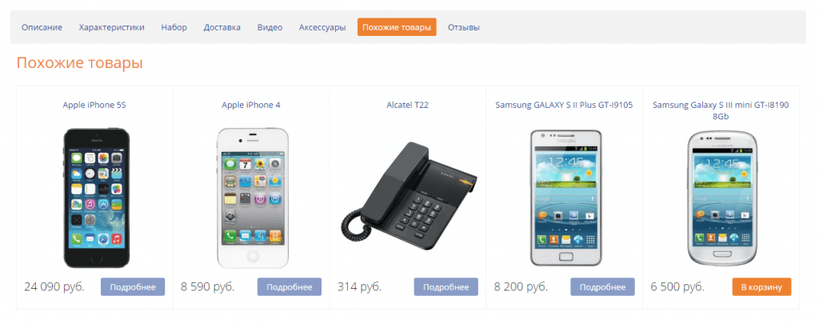The height and width of the screenshot is (324, 819).
Task: Open Samsung Galaxy S III mini GT-I8190 link
Action: click(721, 110)
